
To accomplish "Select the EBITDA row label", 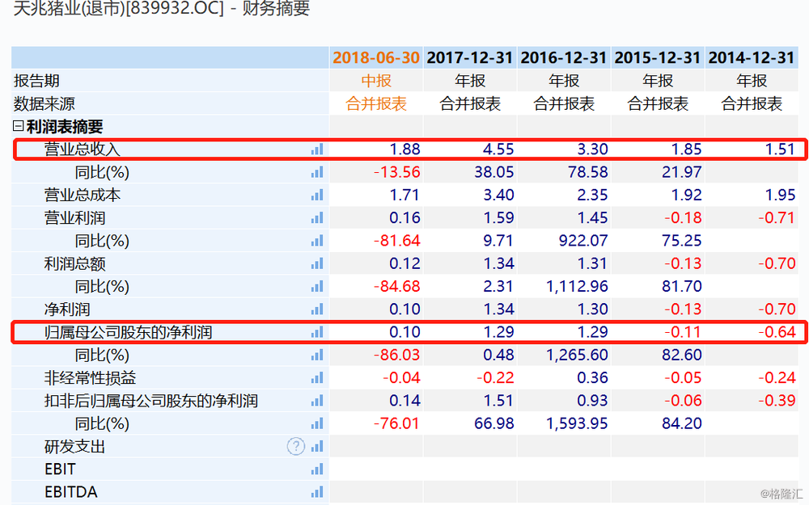I will 70,492.
